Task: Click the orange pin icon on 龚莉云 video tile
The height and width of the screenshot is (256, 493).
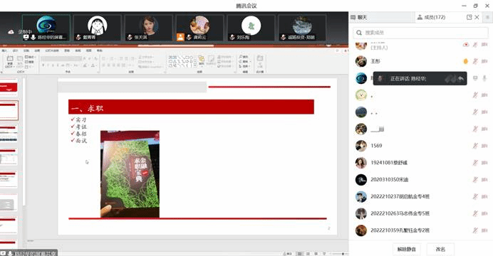Action: point(180,37)
